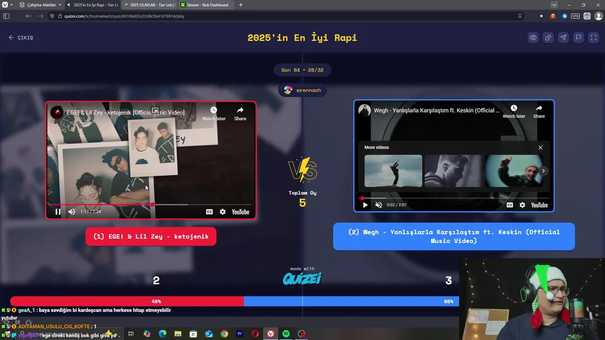Click the send/share paper plane icon
Image resolution: width=605 pixels, height=340 pixels.
(x=563, y=38)
